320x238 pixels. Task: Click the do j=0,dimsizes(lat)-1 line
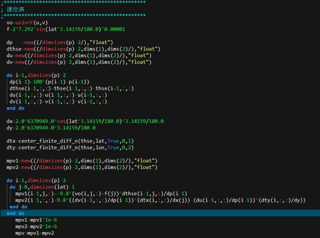42,187
